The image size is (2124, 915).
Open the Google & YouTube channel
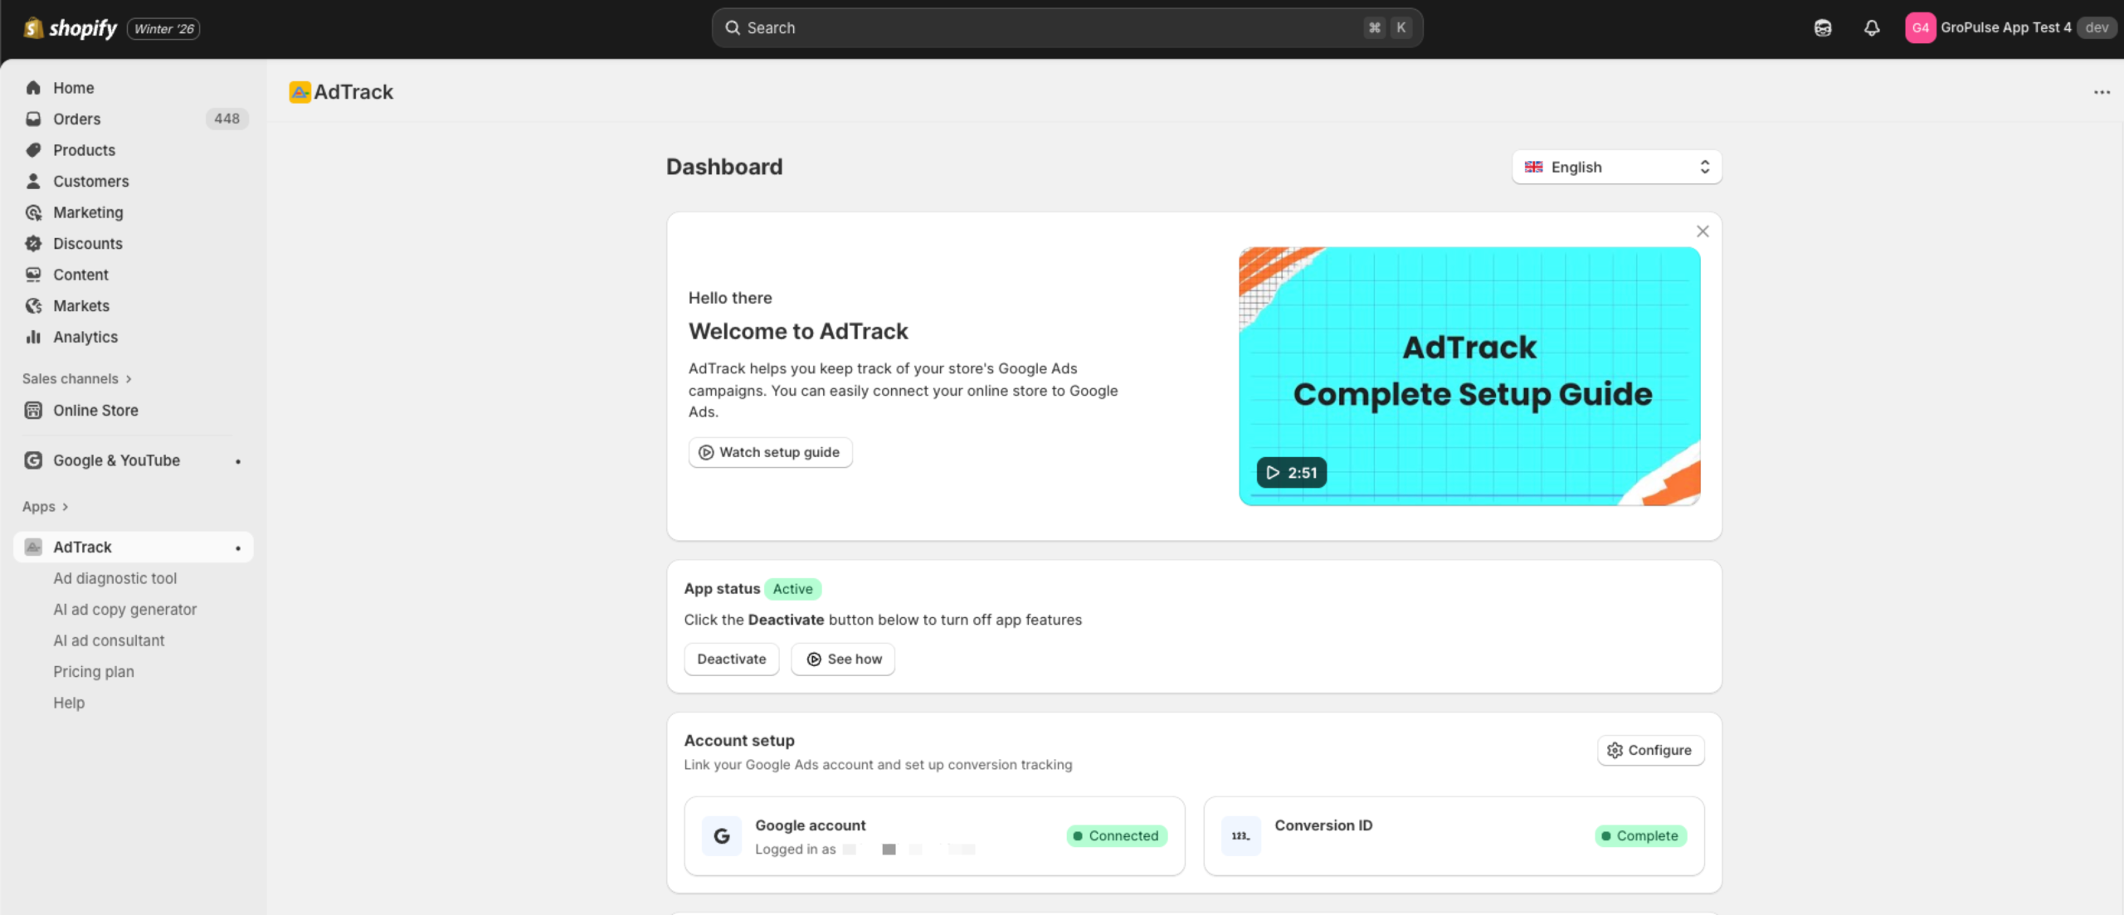[x=116, y=460]
